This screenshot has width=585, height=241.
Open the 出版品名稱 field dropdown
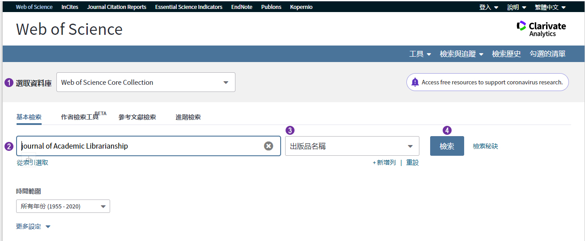tap(352, 146)
